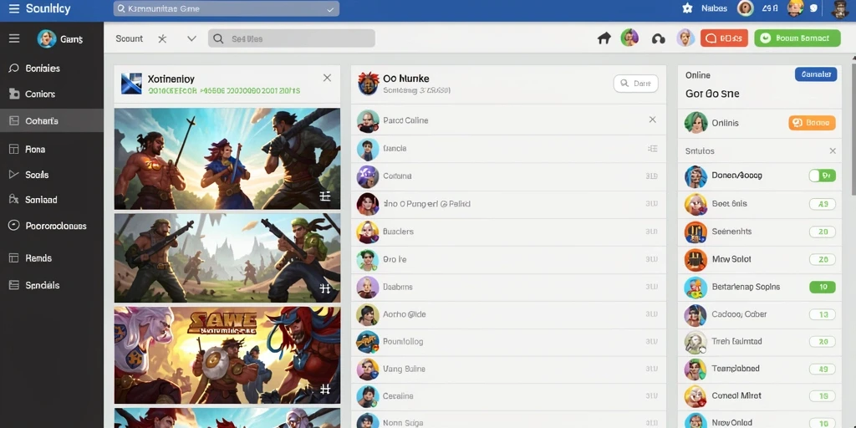Click the right-side vertical scrollbar
The width and height of the screenshot is (856, 428).
coord(853,125)
